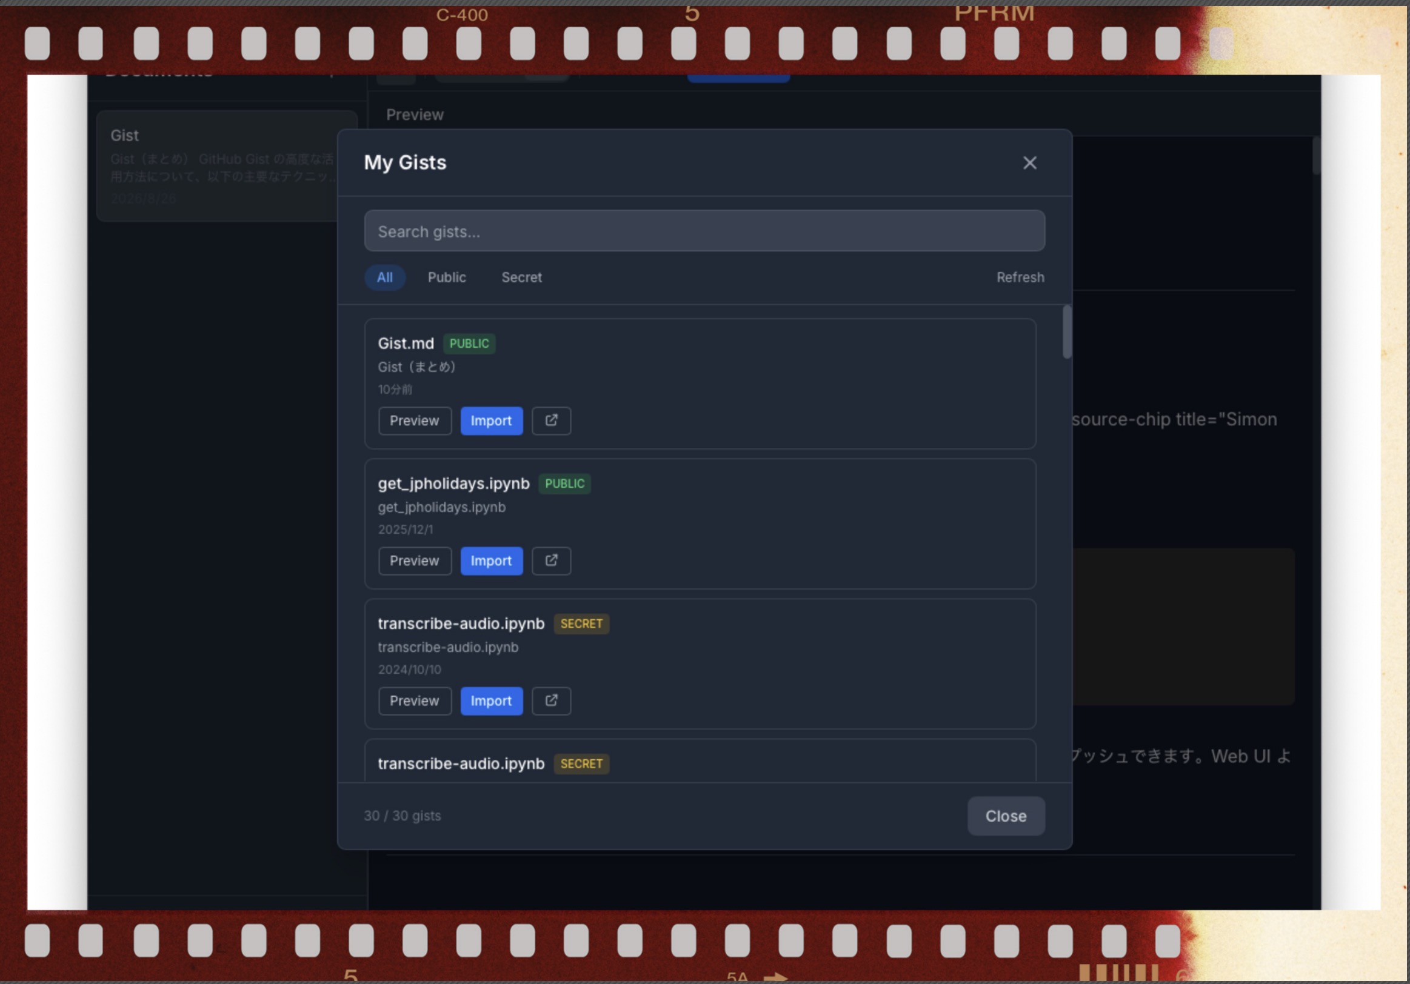Preview the first transcribe-audio.ipynb gist
The image size is (1410, 984).
415,700
